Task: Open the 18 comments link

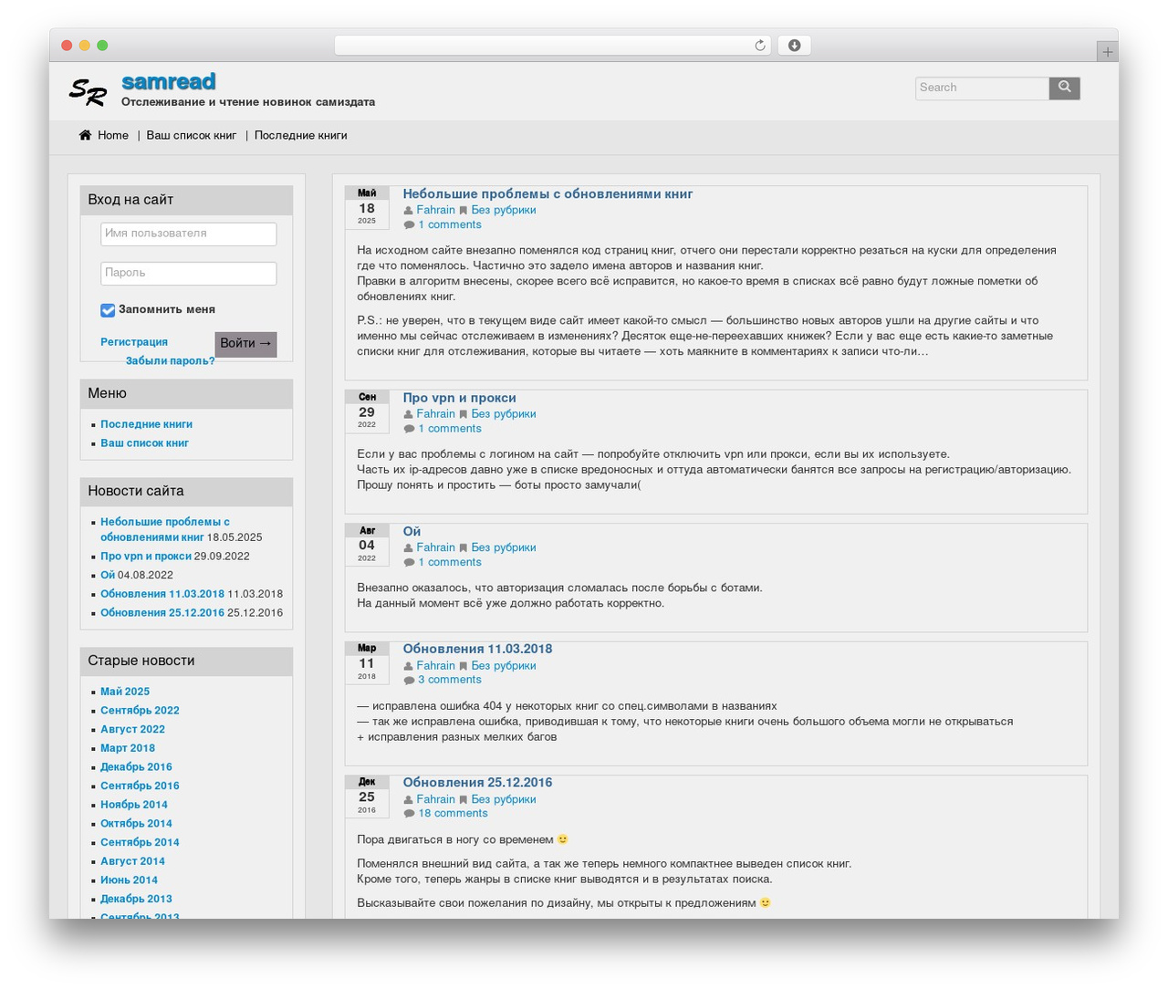Action: tap(453, 814)
